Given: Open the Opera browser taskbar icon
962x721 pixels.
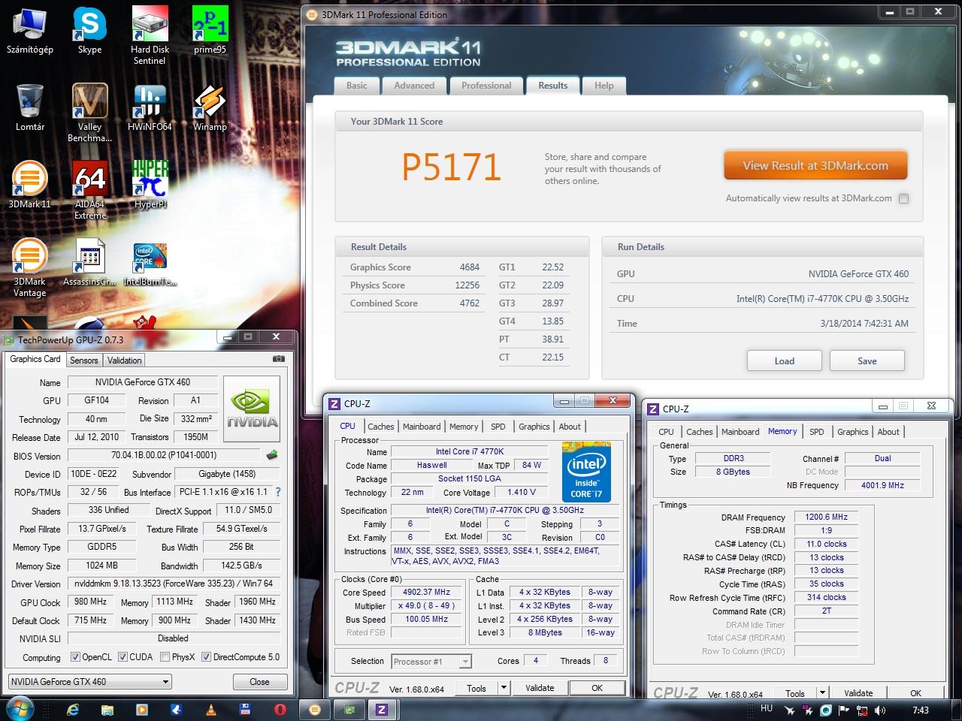Looking at the screenshot, I should click(x=280, y=709).
